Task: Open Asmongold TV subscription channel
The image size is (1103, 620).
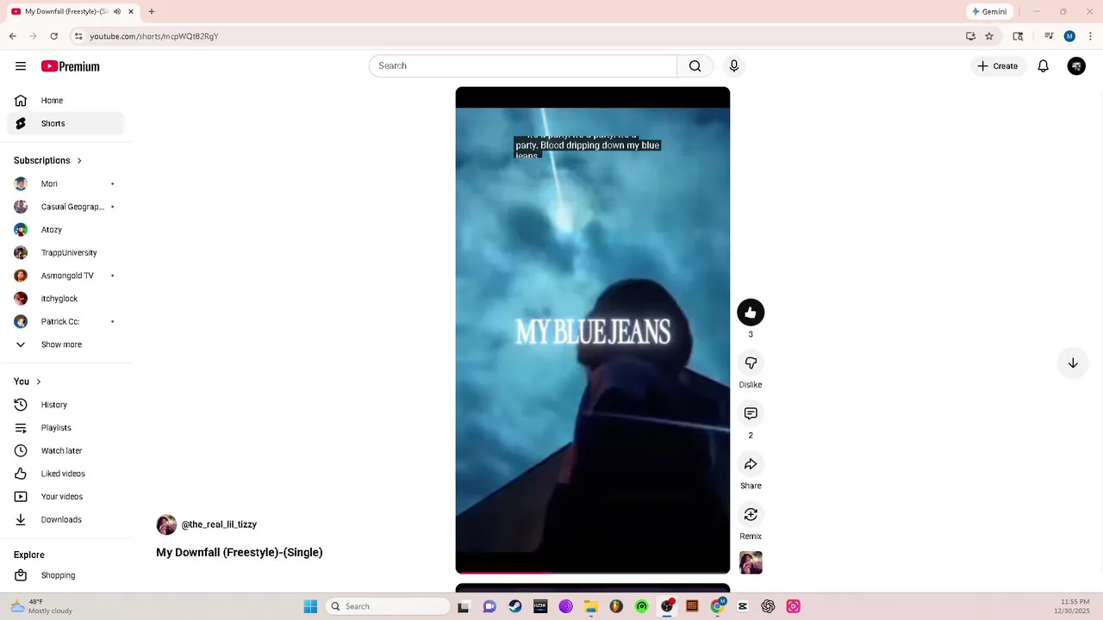Action: [66, 276]
